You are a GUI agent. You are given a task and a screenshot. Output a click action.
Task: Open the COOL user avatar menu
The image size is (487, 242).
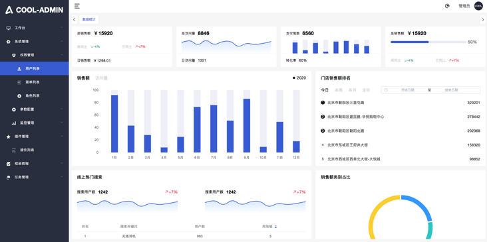click(x=478, y=6)
